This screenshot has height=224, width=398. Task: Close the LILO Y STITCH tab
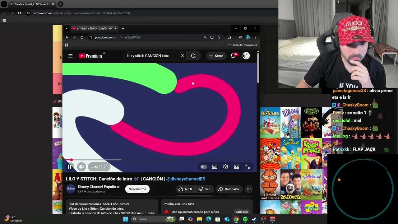[x=115, y=28]
